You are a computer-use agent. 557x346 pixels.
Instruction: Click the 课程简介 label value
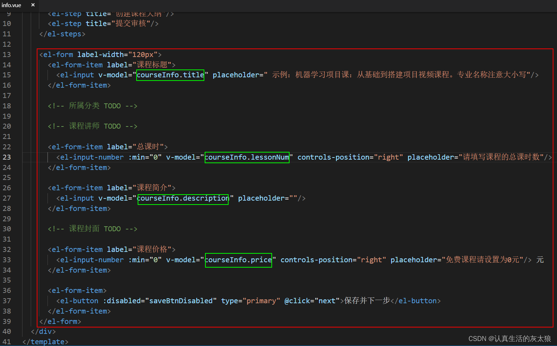tap(152, 187)
